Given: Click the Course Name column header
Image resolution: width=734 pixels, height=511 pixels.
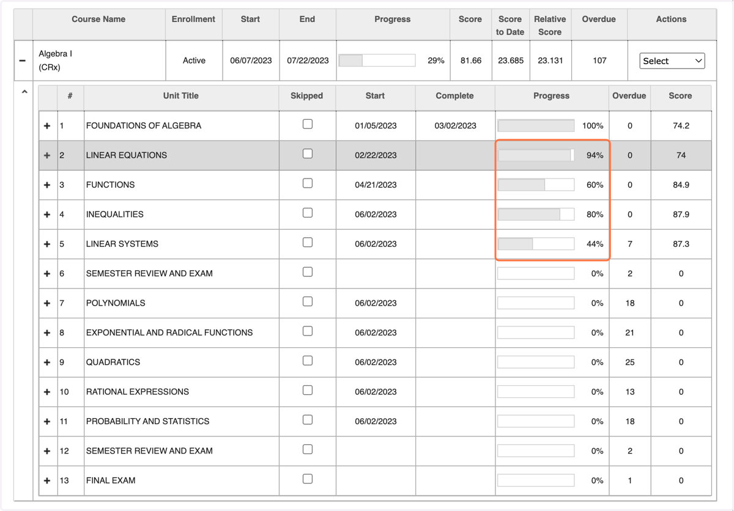Looking at the screenshot, I should tap(98, 19).
